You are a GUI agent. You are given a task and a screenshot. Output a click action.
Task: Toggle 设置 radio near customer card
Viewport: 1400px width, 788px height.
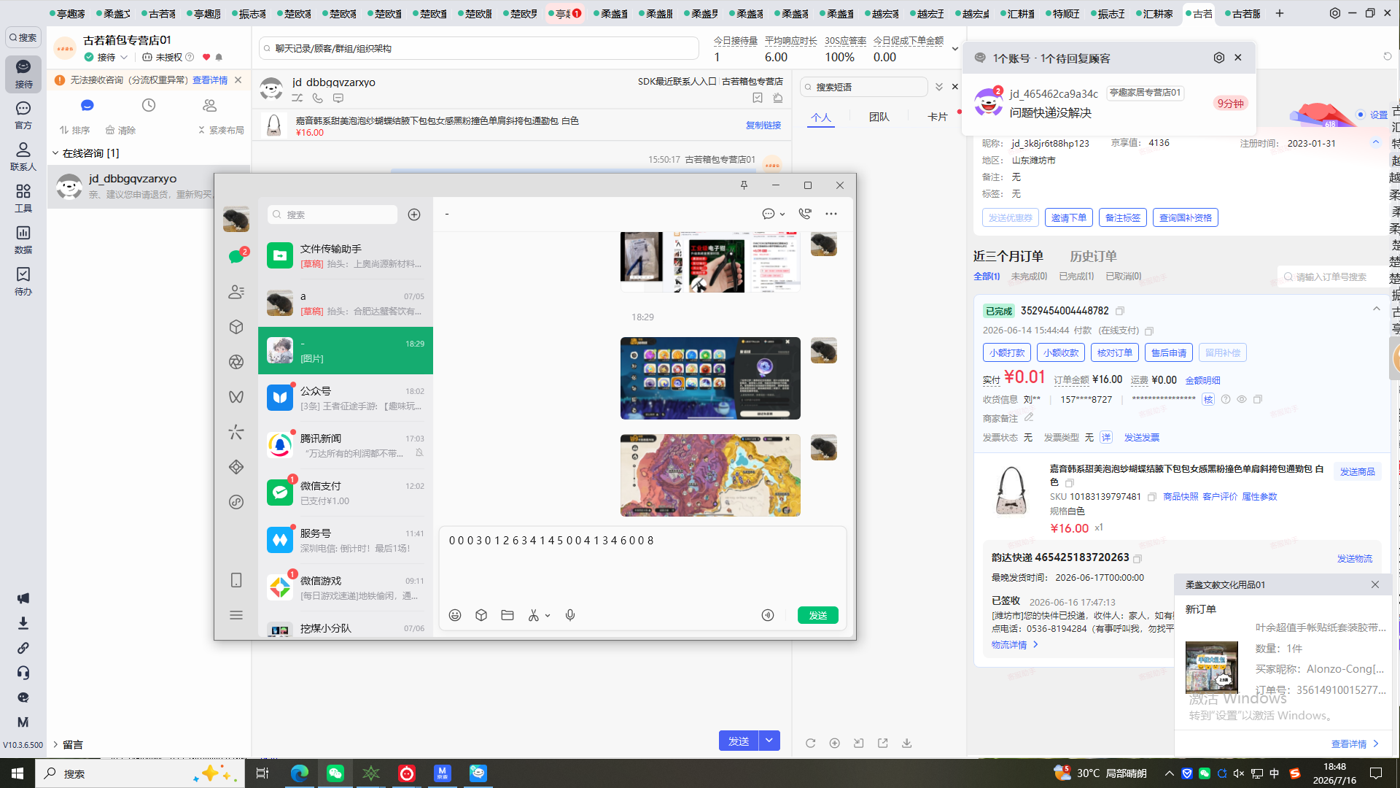(x=1361, y=115)
